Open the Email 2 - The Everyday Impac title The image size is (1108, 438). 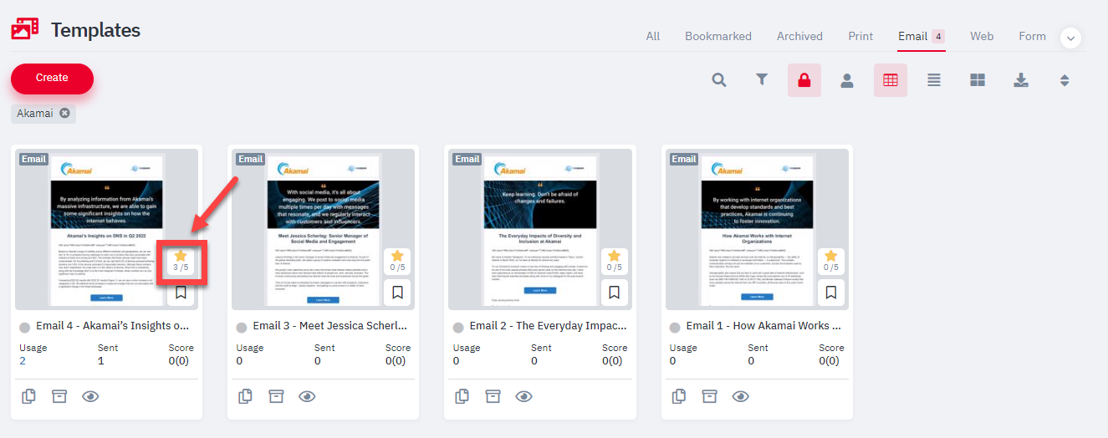pyautogui.click(x=548, y=326)
